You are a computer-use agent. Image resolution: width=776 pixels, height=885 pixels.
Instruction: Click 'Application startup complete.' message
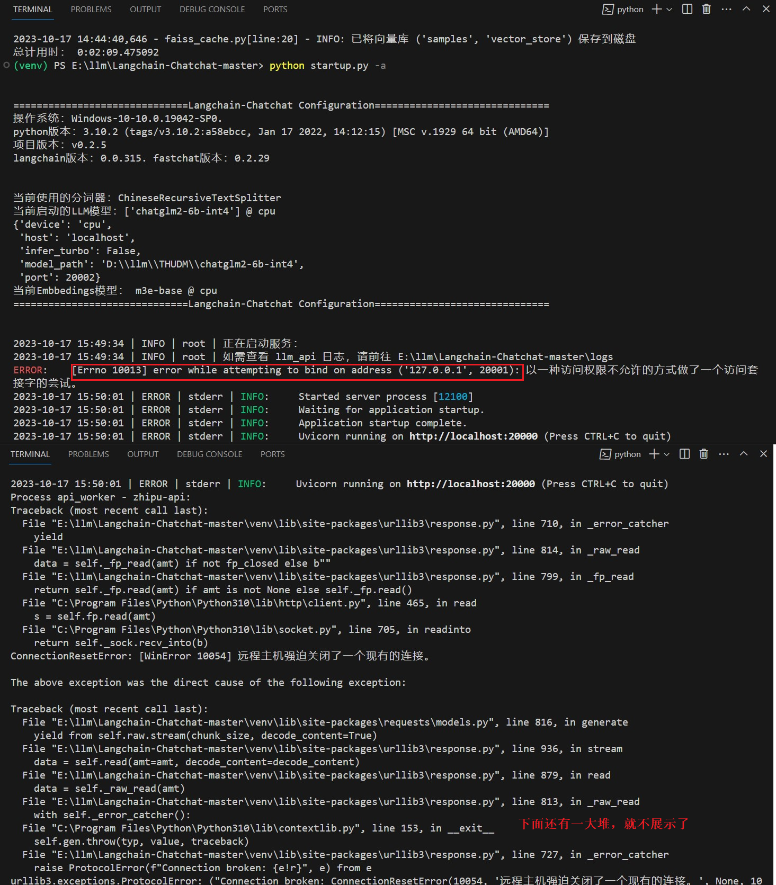pyautogui.click(x=382, y=423)
